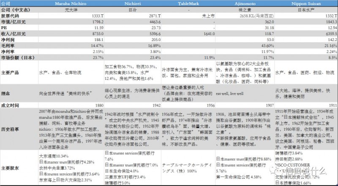Select the "eat well, live well" philosophy cell
338x186 pixels.
coord(229,93)
